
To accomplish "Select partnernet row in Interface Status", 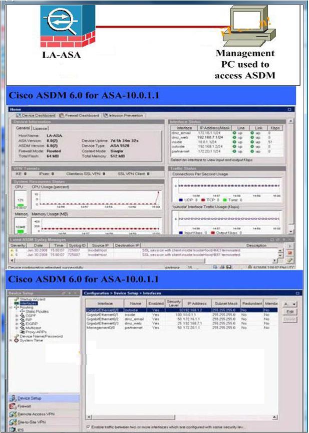I will pyautogui.click(x=226, y=151).
